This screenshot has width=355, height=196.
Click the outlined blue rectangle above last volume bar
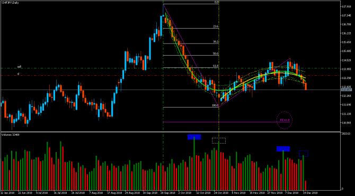(x=304, y=154)
